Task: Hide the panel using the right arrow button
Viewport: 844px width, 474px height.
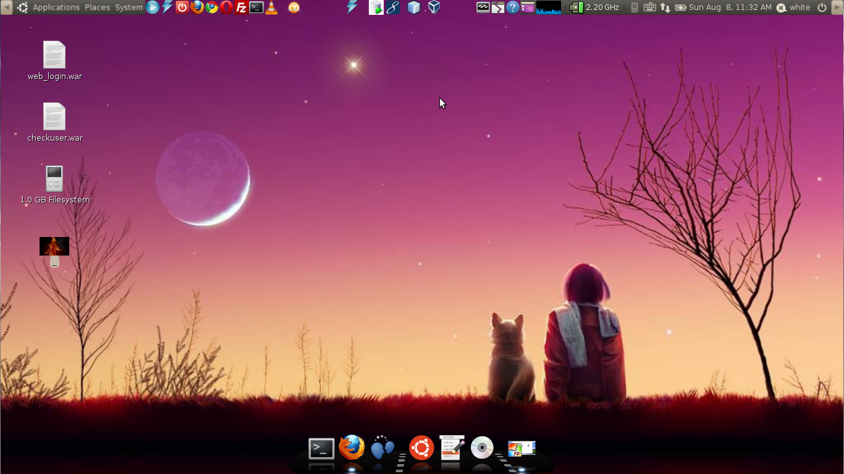Action: [x=838, y=7]
